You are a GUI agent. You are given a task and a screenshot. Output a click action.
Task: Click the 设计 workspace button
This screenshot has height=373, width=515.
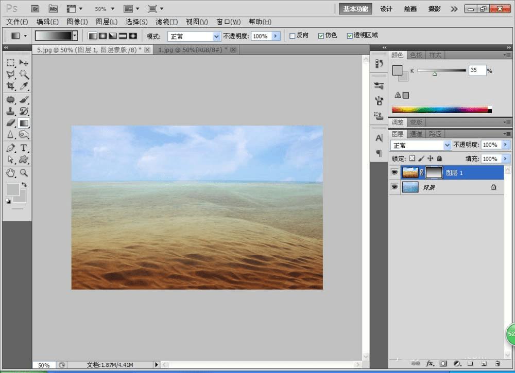tap(386, 9)
